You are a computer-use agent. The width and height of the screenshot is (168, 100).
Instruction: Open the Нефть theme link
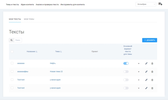53,63
